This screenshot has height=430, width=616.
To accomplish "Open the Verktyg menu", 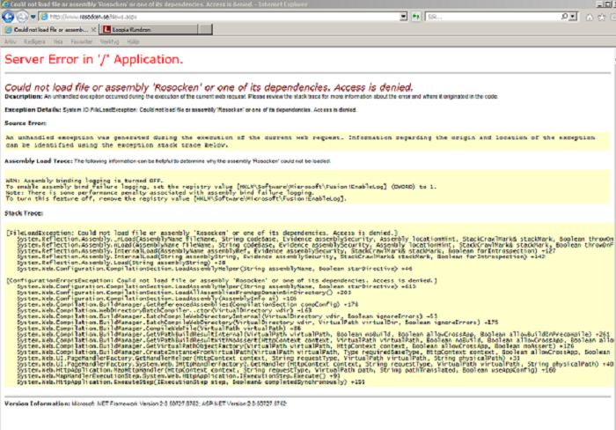I will point(110,41).
